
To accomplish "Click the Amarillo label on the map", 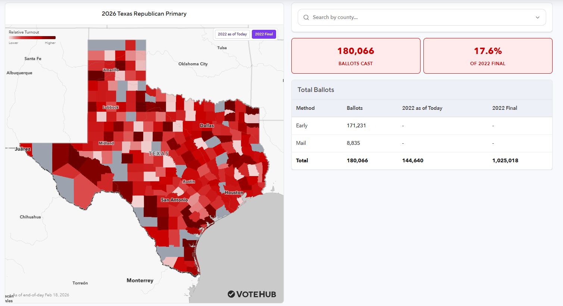I will [x=111, y=70].
